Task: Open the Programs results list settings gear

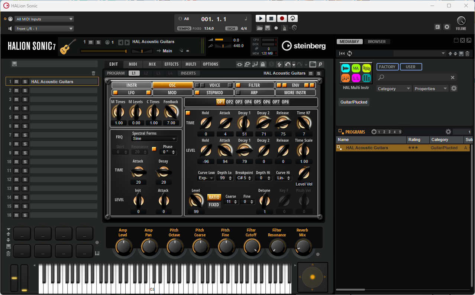Action: (x=448, y=132)
